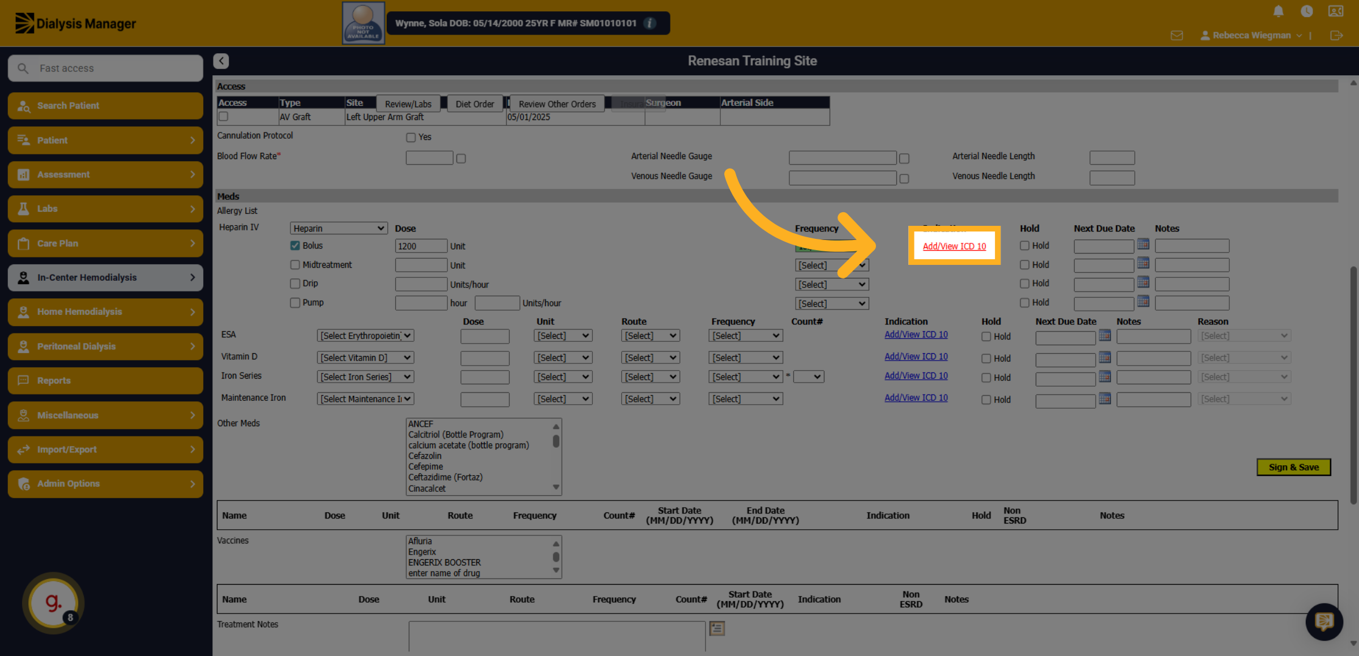Screen dimensions: 1359x656
Task: Click into the Blood Flow Rate field
Action: click(x=429, y=157)
